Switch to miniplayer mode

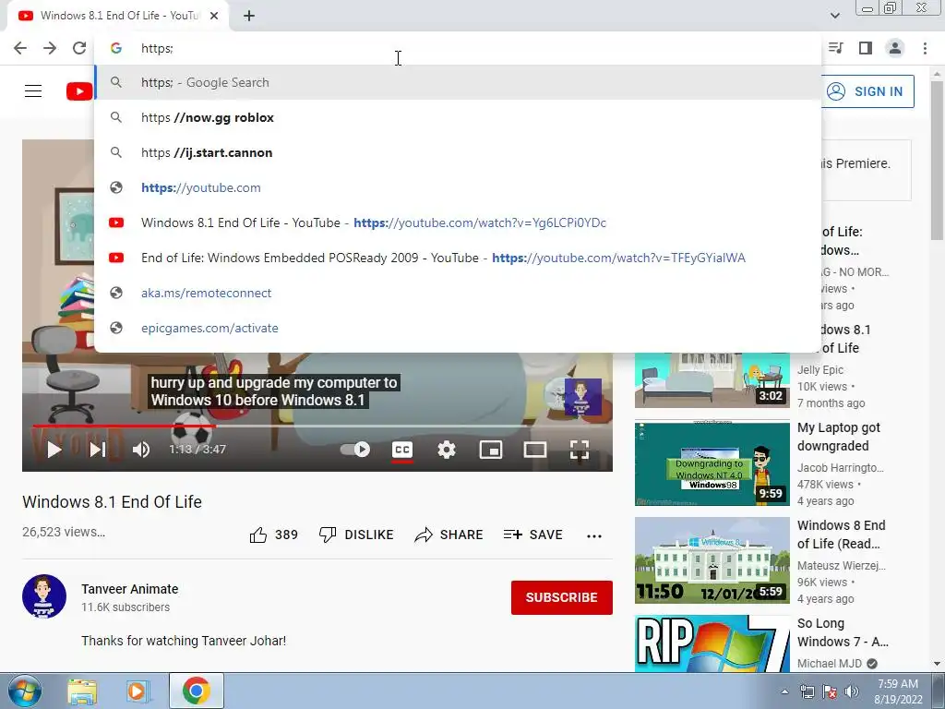(491, 450)
